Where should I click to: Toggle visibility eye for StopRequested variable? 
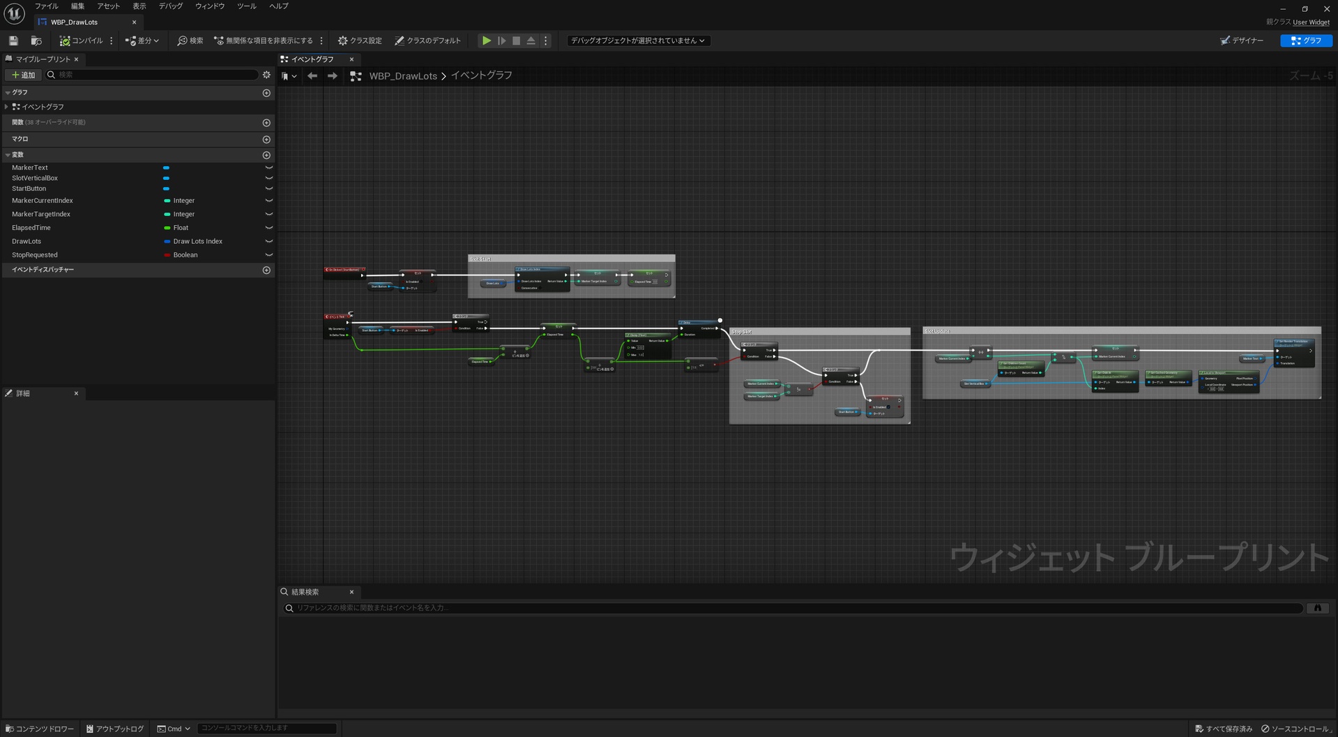[268, 254]
